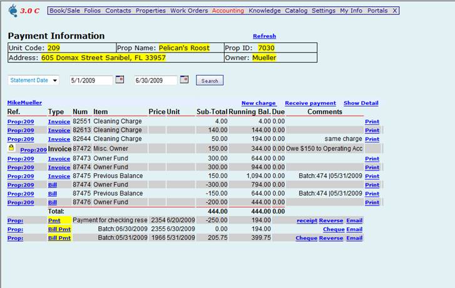Print invoice 87475 Previous Balance

(x=372, y=176)
